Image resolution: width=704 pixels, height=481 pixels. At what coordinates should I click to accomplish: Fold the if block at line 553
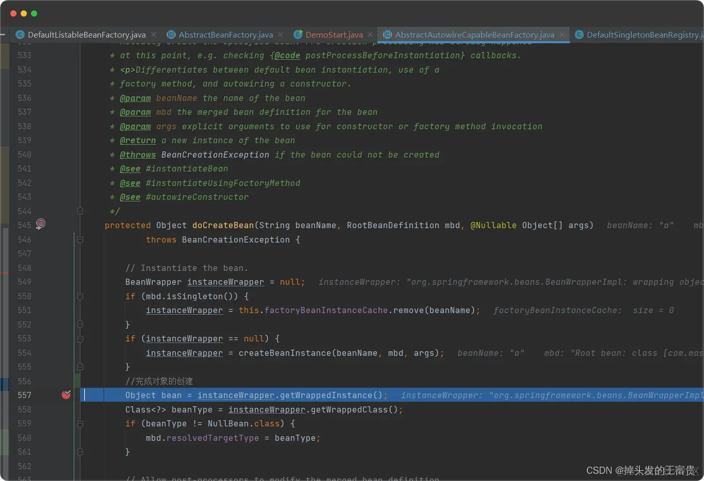click(80, 339)
